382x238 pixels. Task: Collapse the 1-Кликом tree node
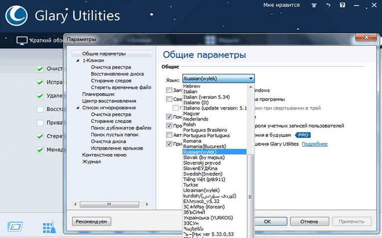(78, 60)
